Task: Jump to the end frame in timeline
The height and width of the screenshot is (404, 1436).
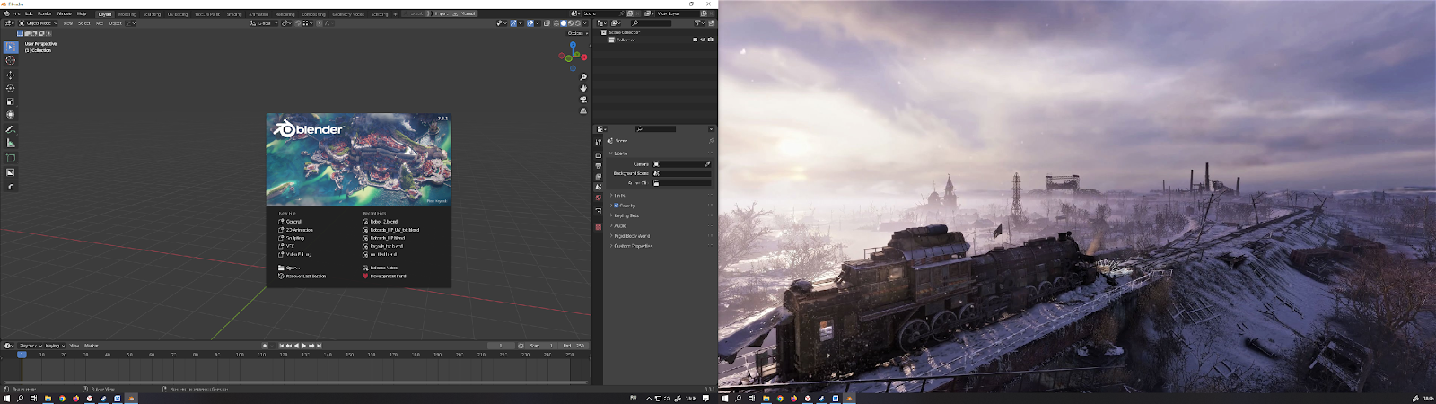Action: [319, 346]
